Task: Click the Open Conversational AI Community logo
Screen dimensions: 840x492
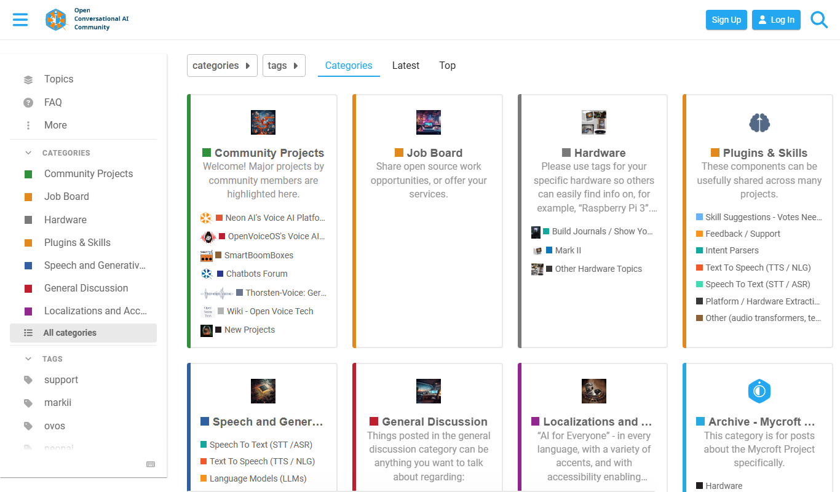Action: (x=87, y=20)
